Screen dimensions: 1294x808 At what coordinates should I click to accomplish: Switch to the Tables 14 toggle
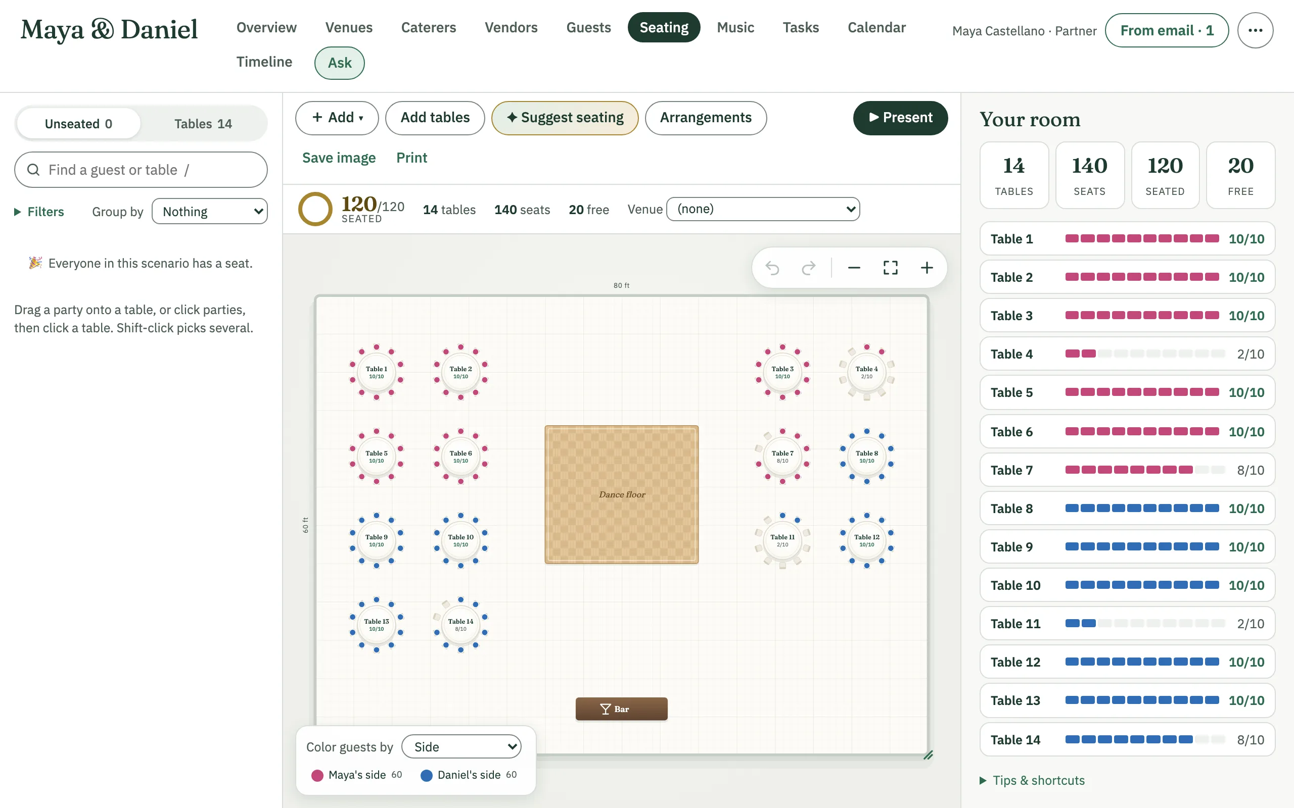point(203,123)
